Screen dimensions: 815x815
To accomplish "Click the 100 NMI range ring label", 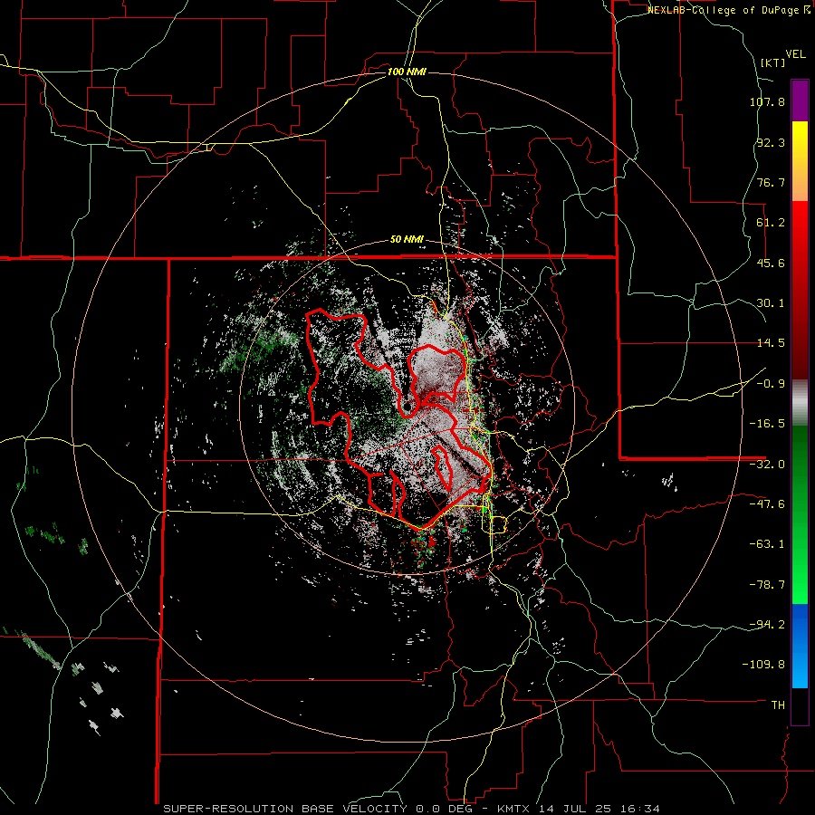I will [x=407, y=72].
